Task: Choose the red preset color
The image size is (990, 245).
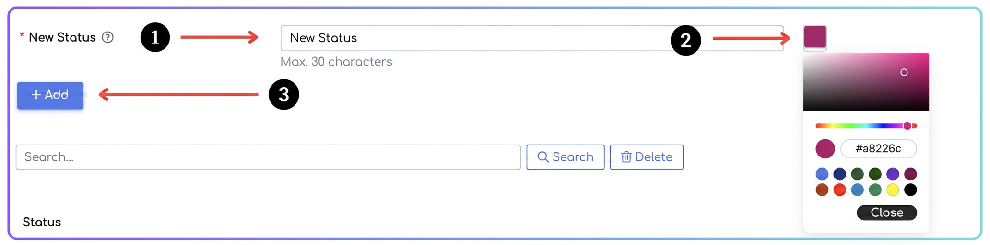Action: [839, 190]
